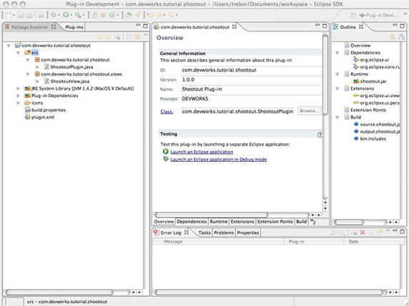The image size is (409, 306).
Task: Toggle Link with Editor in Package Explorer
Action: (x=137, y=37)
